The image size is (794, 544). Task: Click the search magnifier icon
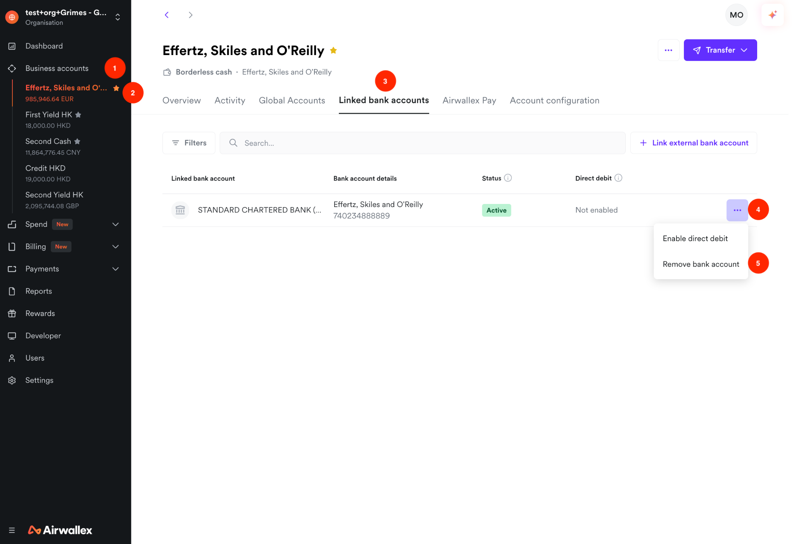[233, 143]
